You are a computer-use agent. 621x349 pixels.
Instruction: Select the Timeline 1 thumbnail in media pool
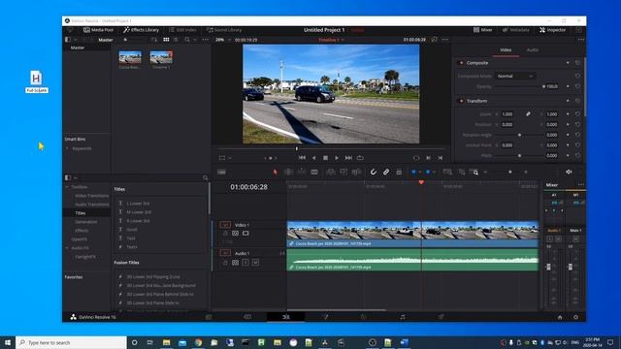pos(161,57)
